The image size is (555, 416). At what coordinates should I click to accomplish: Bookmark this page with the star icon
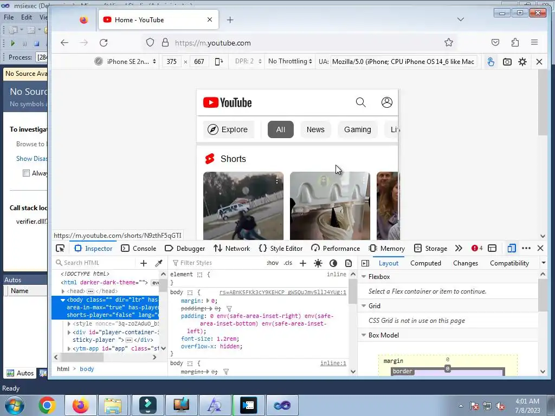[x=448, y=42]
